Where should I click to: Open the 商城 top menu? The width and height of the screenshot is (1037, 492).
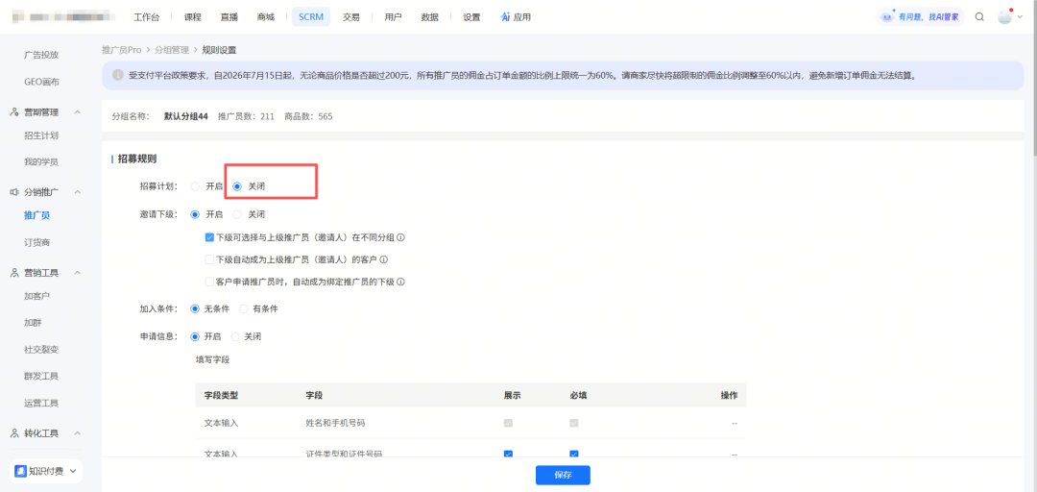tap(265, 17)
